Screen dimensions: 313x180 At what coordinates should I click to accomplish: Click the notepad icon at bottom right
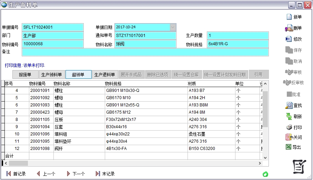click(299, 167)
